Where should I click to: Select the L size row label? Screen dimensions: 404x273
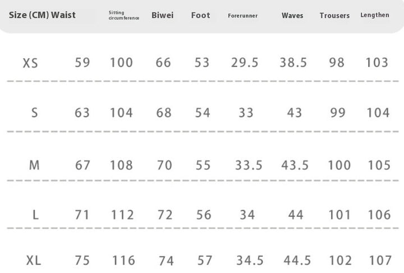pyautogui.click(x=35, y=215)
